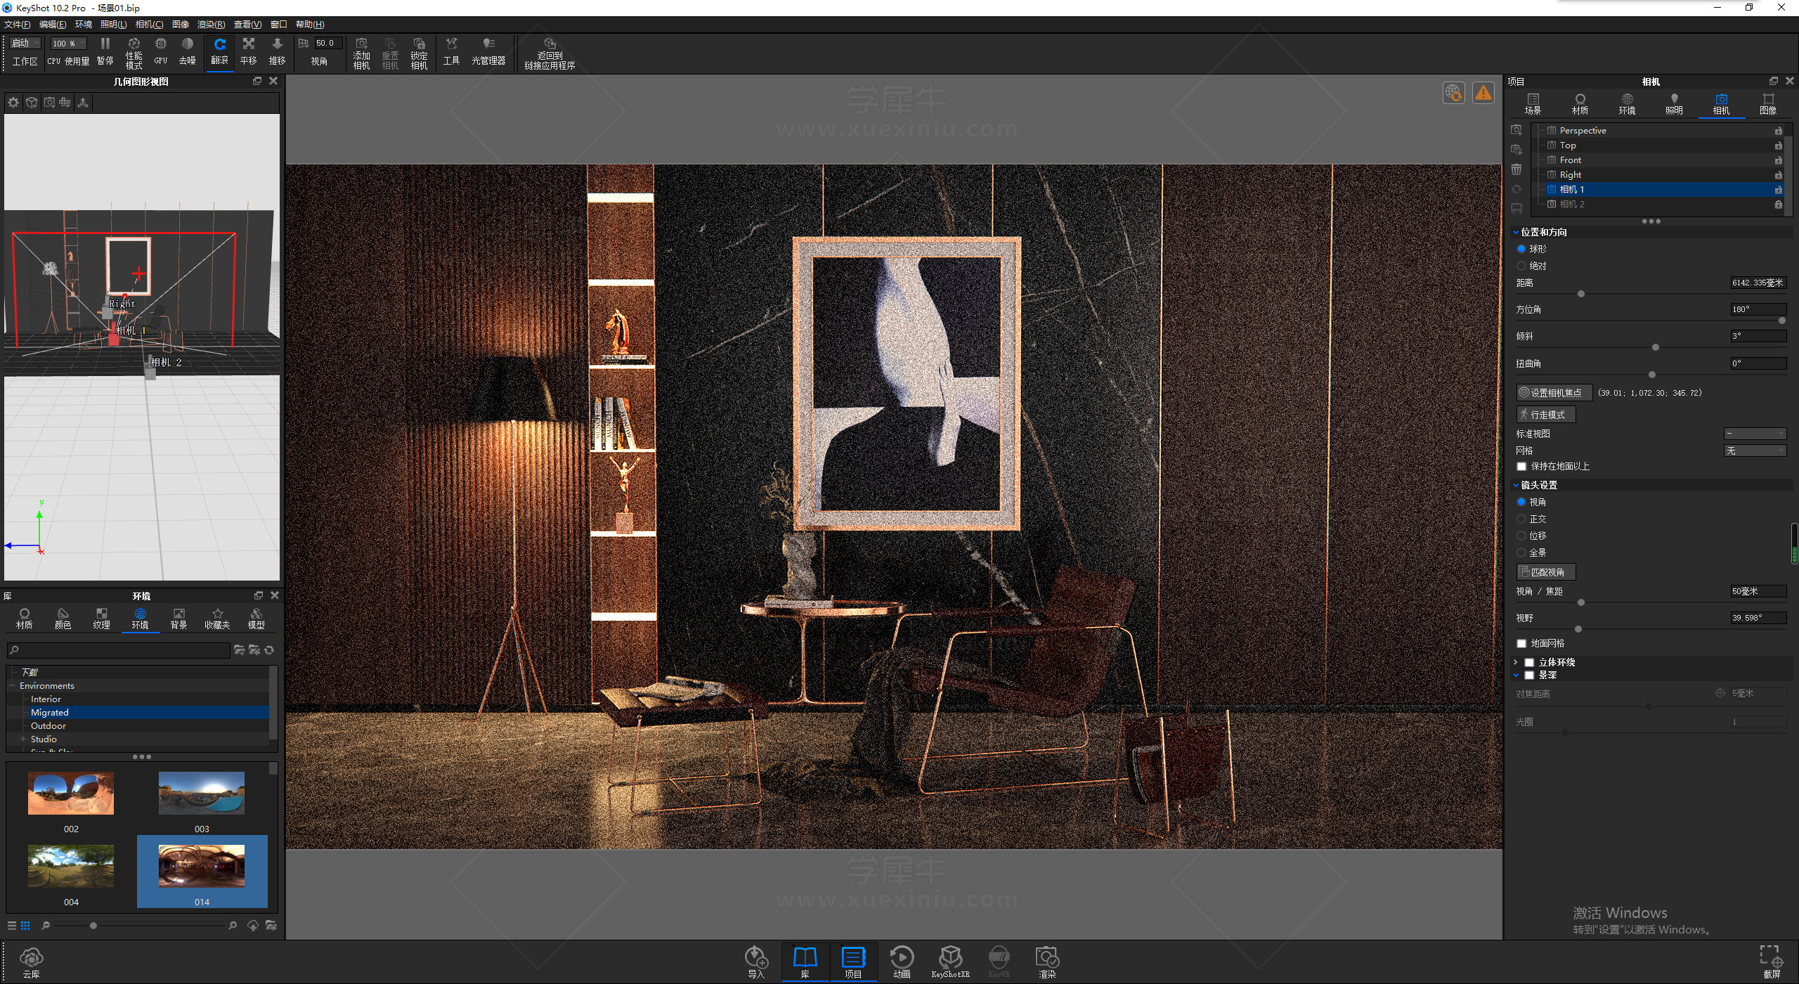
Task: Click the Screenshot icon at bottom right
Action: (1772, 962)
